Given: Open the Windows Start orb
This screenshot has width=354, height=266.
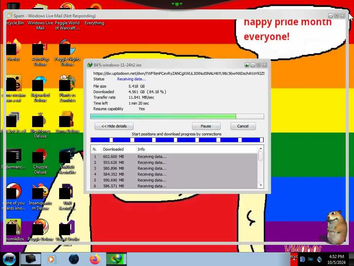Looking at the screenshot, I should click(9, 259).
